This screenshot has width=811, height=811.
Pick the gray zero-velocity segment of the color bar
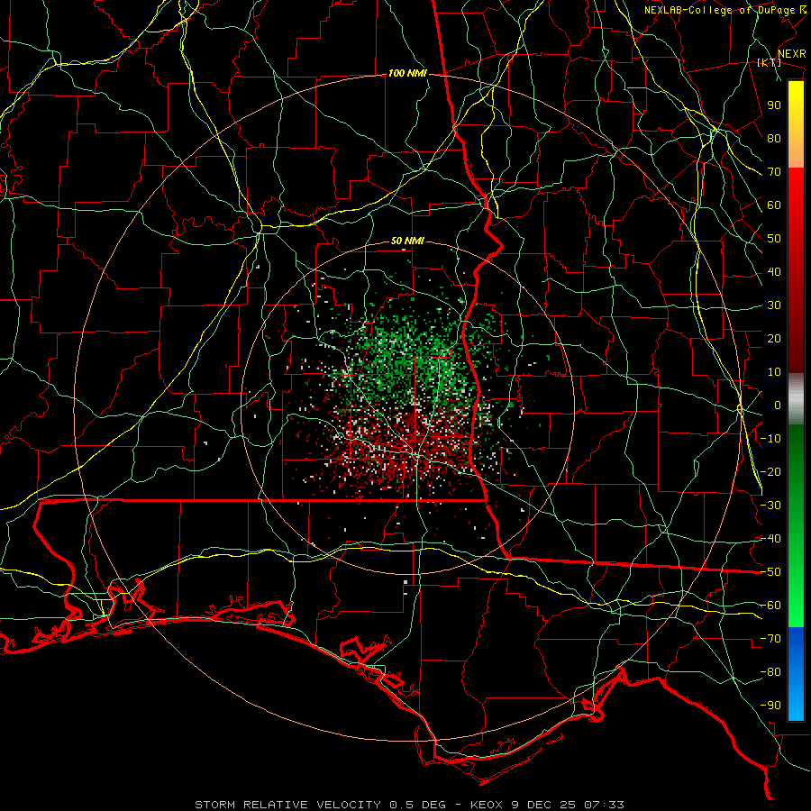(x=796, y=399)
